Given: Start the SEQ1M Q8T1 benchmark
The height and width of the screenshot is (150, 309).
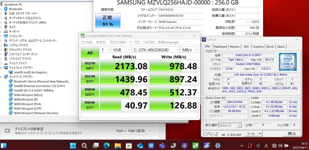Looking at the screenshot, I should (90, 66).
